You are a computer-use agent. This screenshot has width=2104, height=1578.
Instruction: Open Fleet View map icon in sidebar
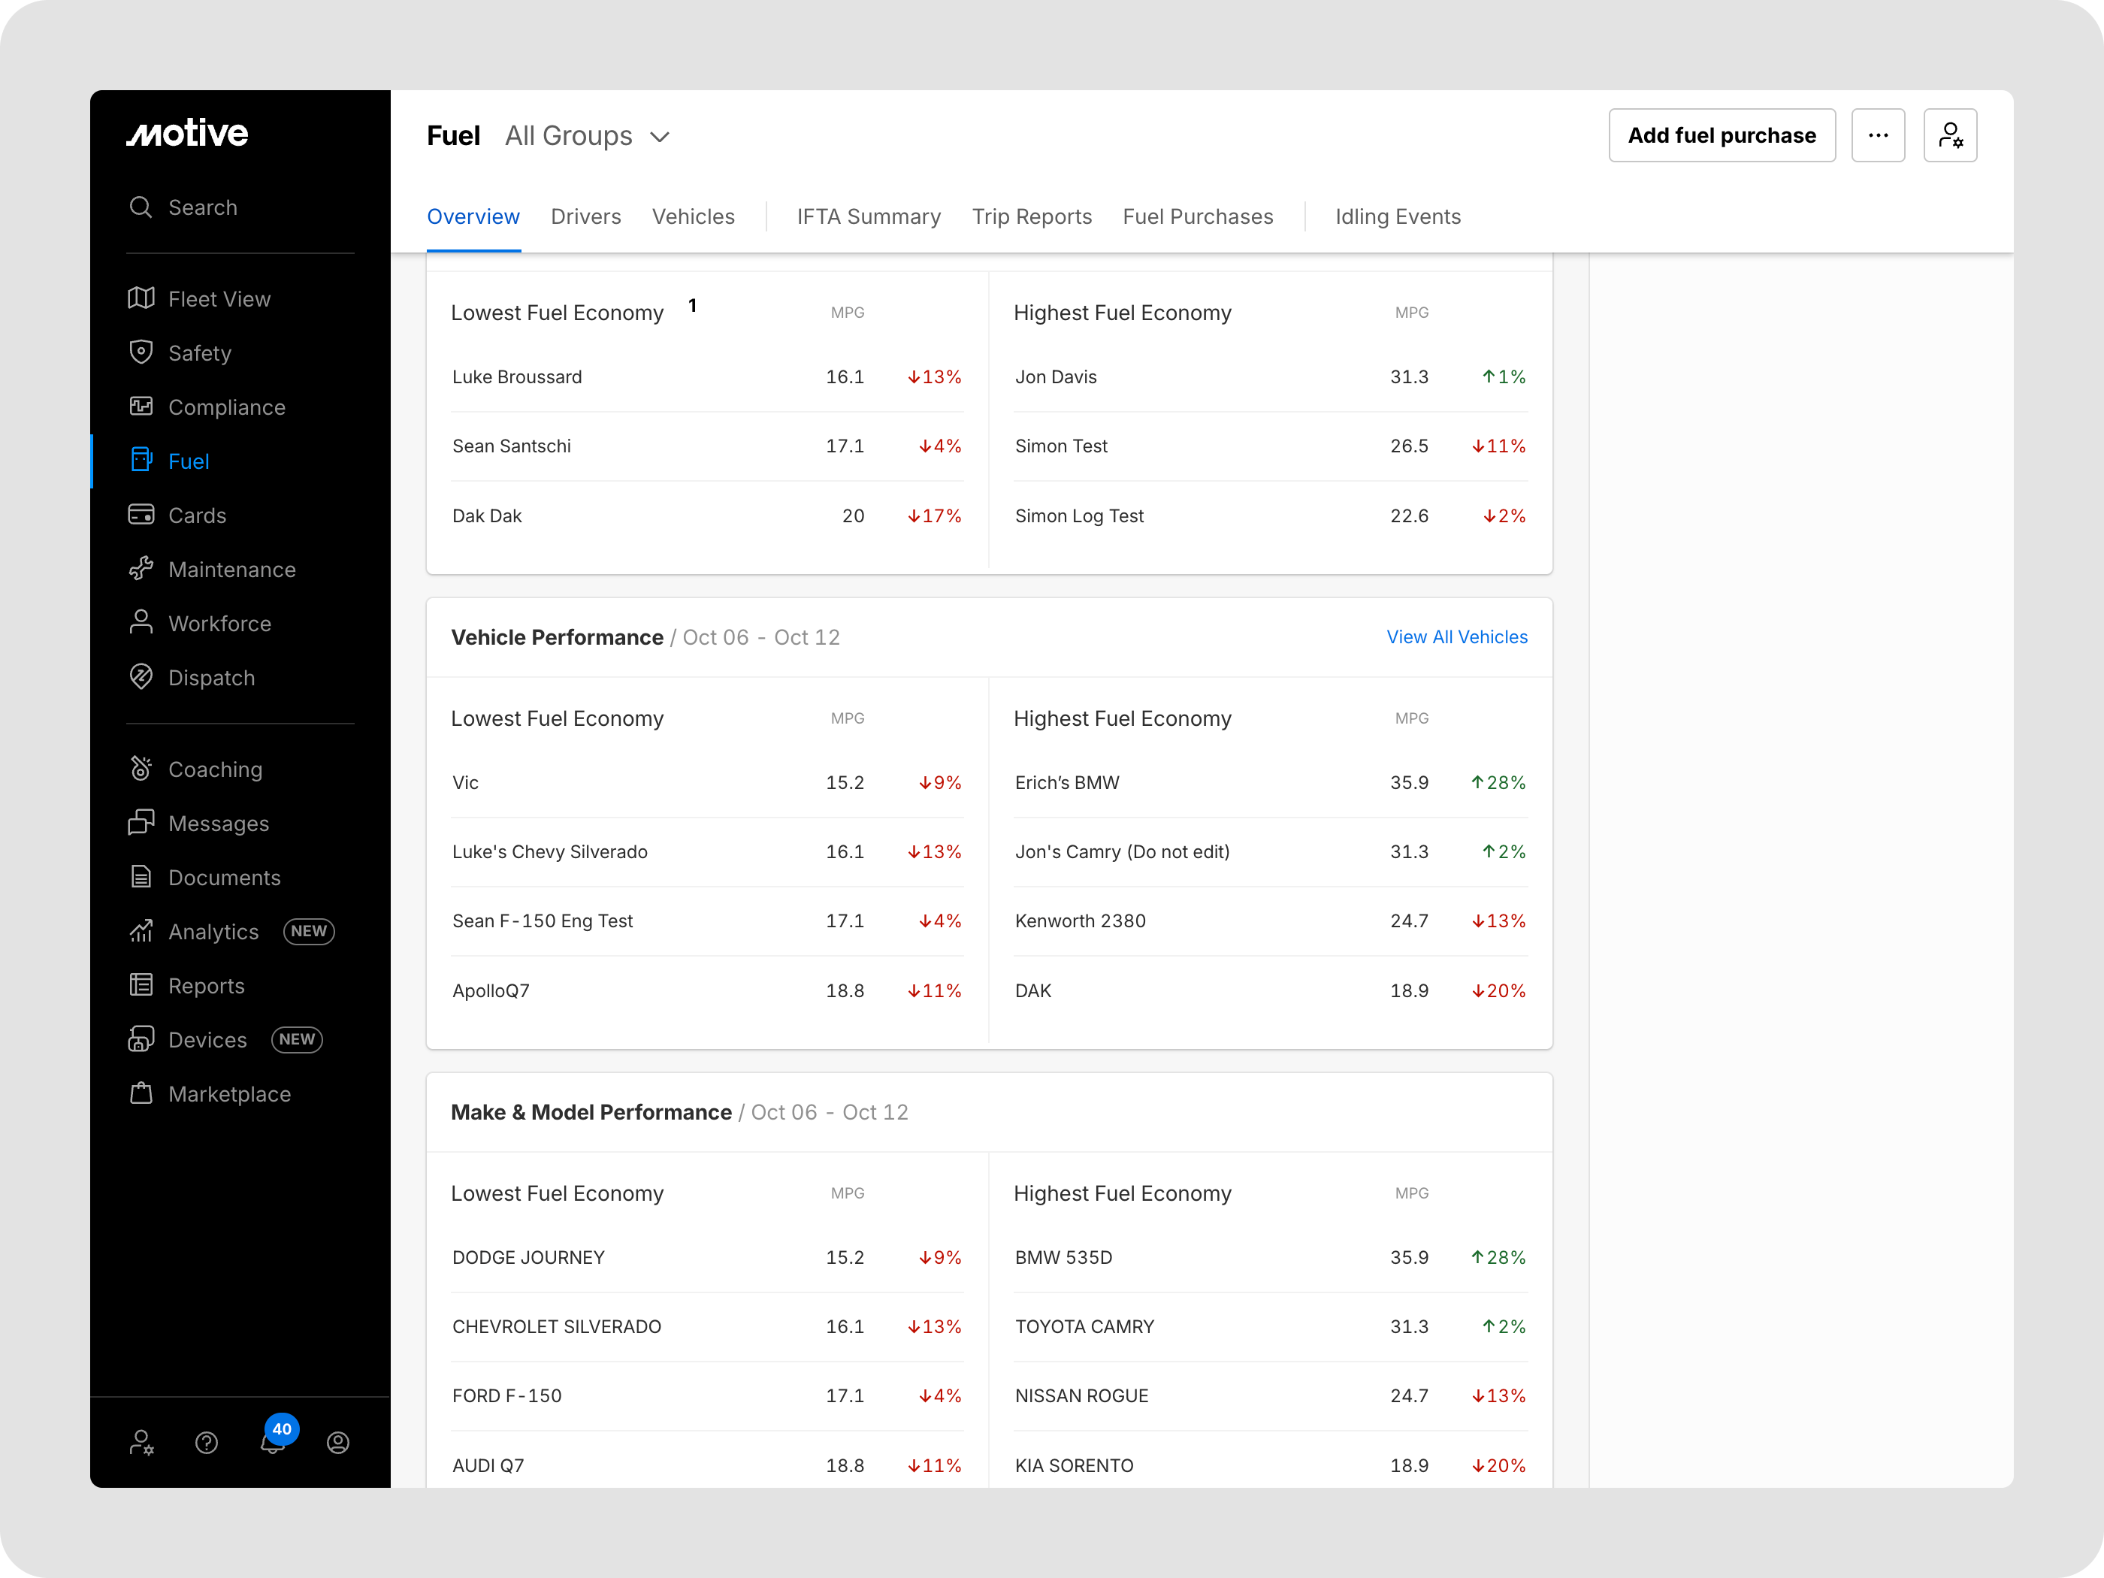[141, 298]
